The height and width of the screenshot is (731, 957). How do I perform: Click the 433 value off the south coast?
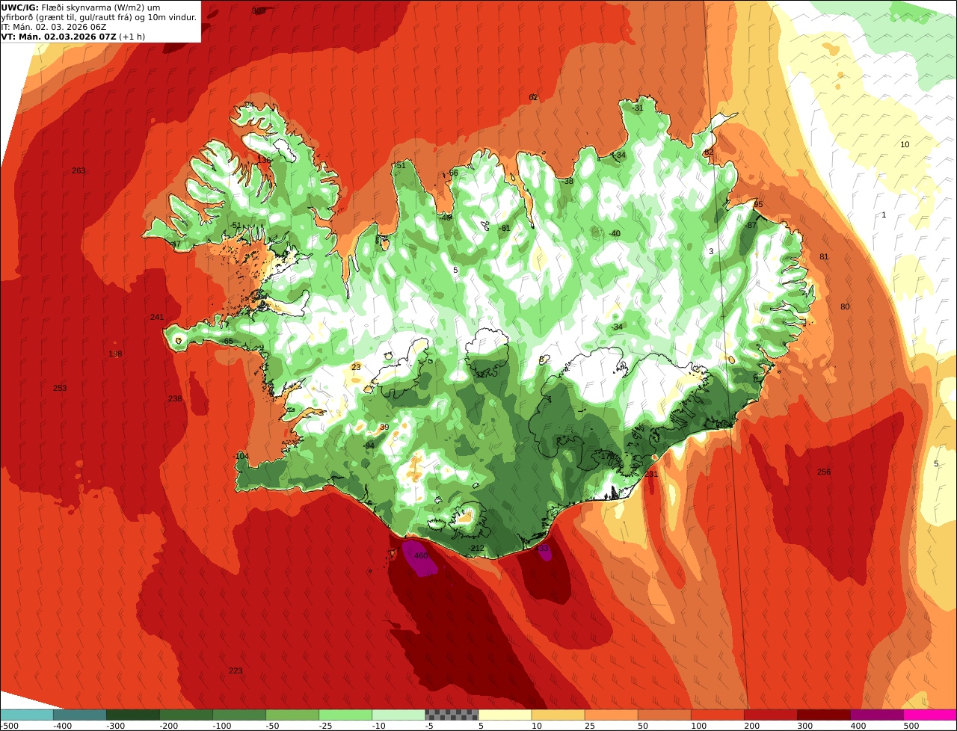(542, 549)
